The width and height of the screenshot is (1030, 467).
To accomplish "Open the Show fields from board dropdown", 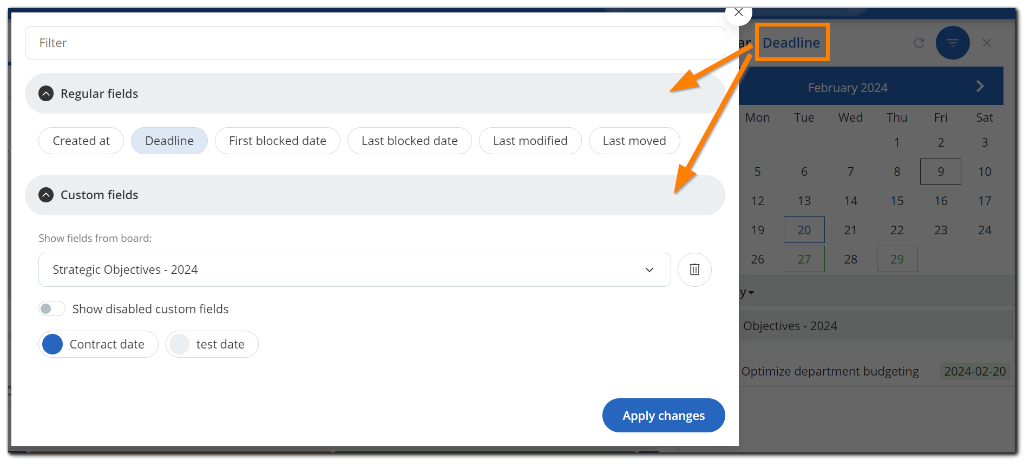I will click(x=355, y=269).
